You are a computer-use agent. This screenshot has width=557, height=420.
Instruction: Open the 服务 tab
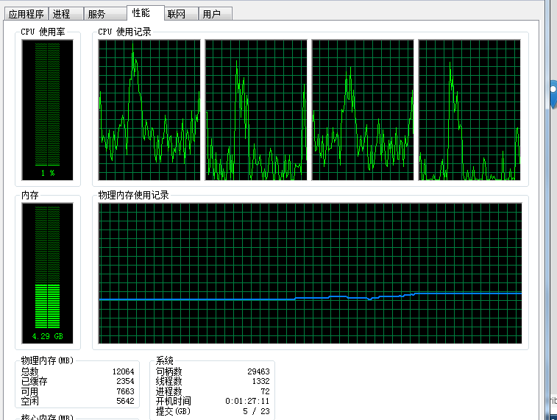point(105,14)
